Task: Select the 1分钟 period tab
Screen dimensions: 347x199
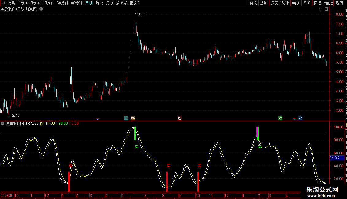Action: 23,3
